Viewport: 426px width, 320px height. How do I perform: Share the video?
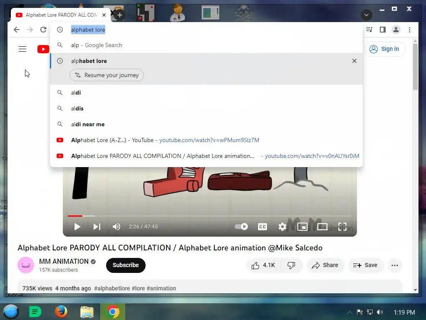pyautogui.click(x=325, y=265)
